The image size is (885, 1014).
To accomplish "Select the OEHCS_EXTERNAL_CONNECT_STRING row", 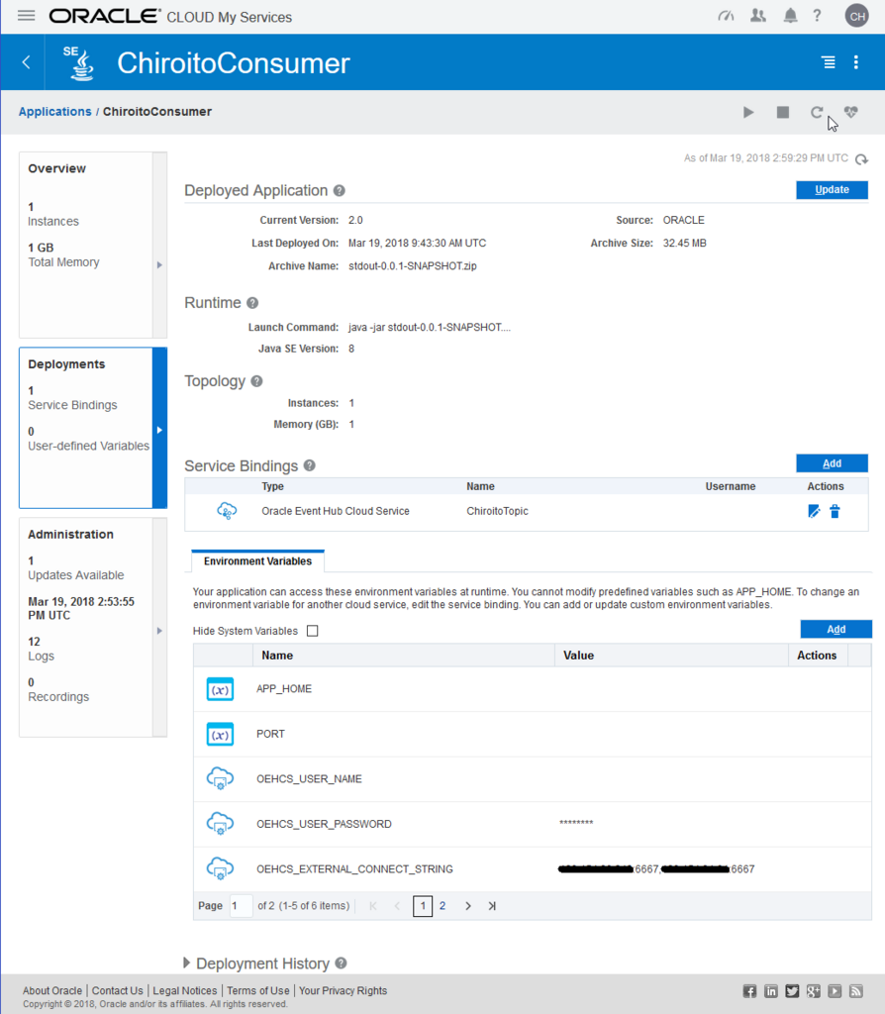I will [x=532, y=869].
